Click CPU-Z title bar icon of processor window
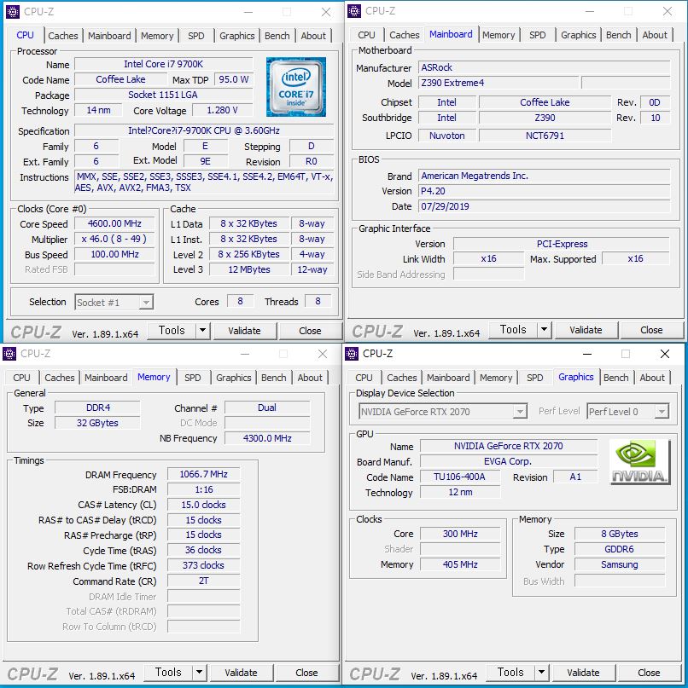Viewport: 688px width, 688px height. [12, 12]
